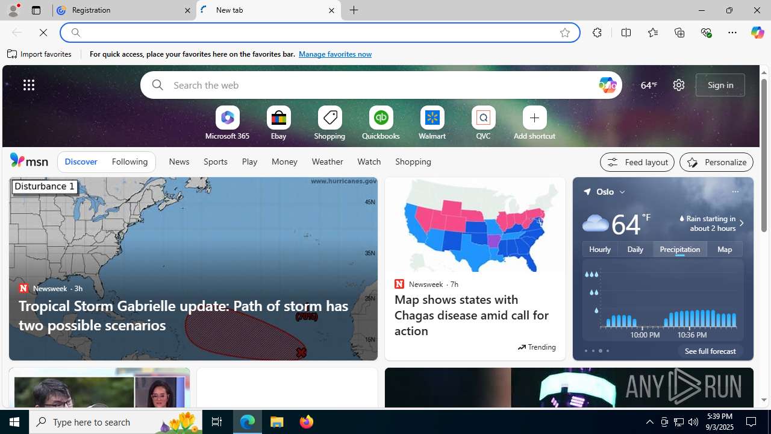The height and width of the screenshot is (434, 771).
Task: Open a new browser tab
Action: (x=354, y=10)
